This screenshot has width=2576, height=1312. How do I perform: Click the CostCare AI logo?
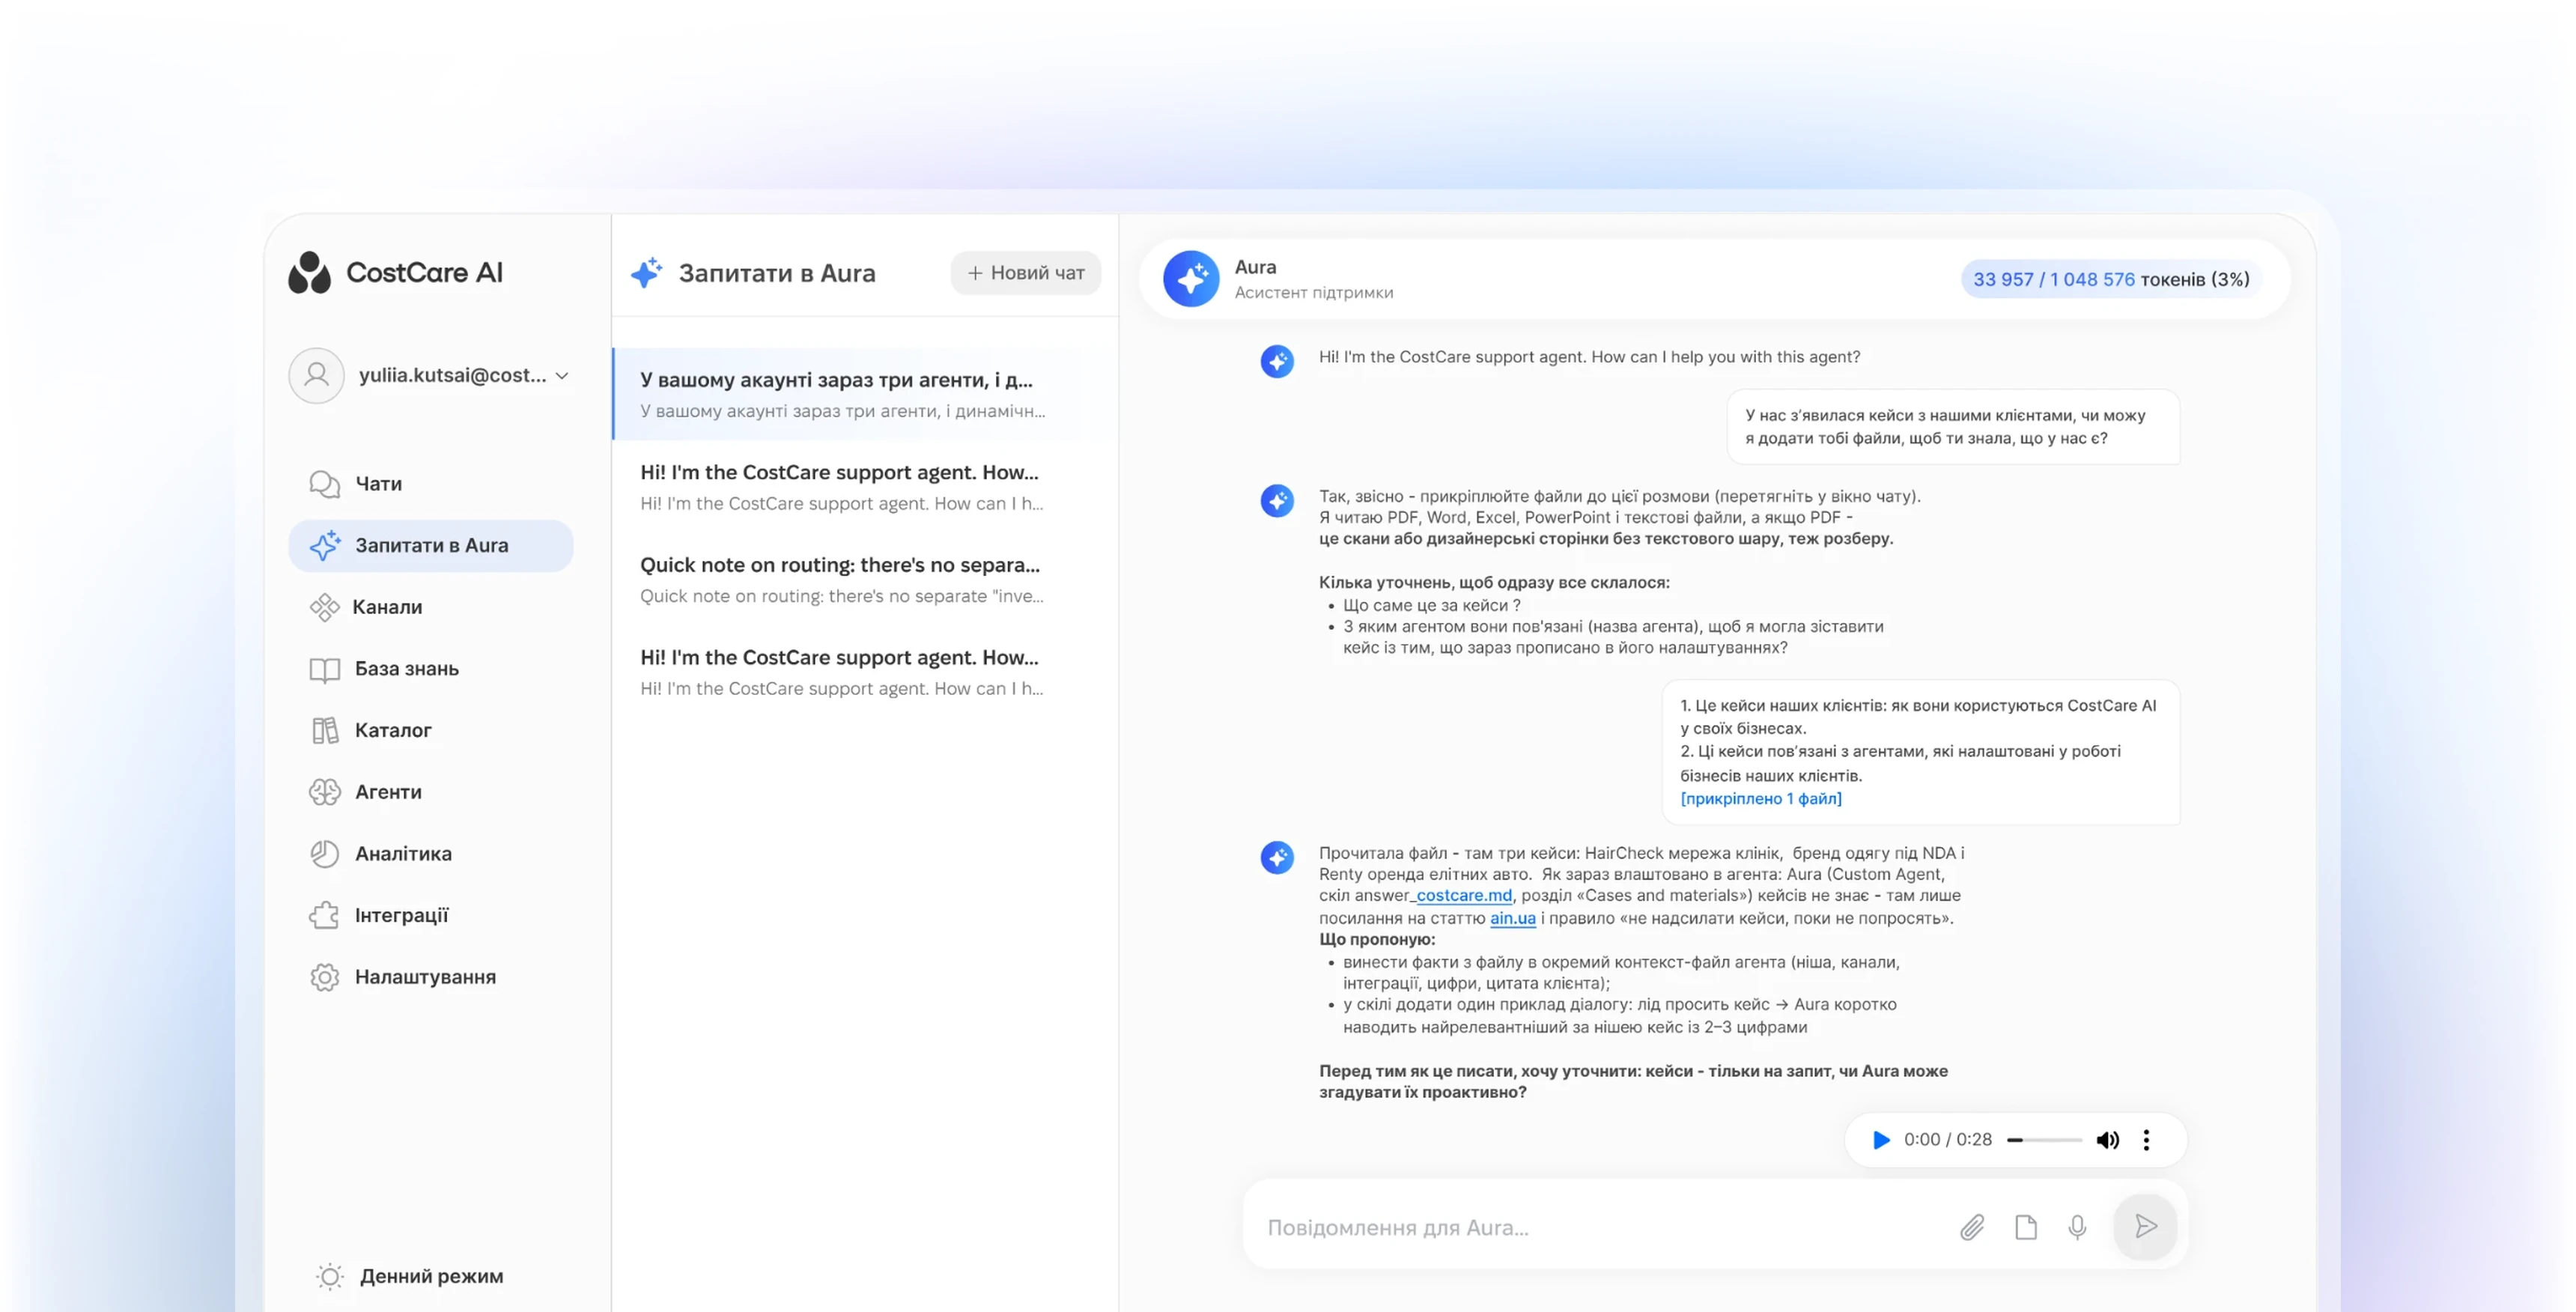(395, 272)
